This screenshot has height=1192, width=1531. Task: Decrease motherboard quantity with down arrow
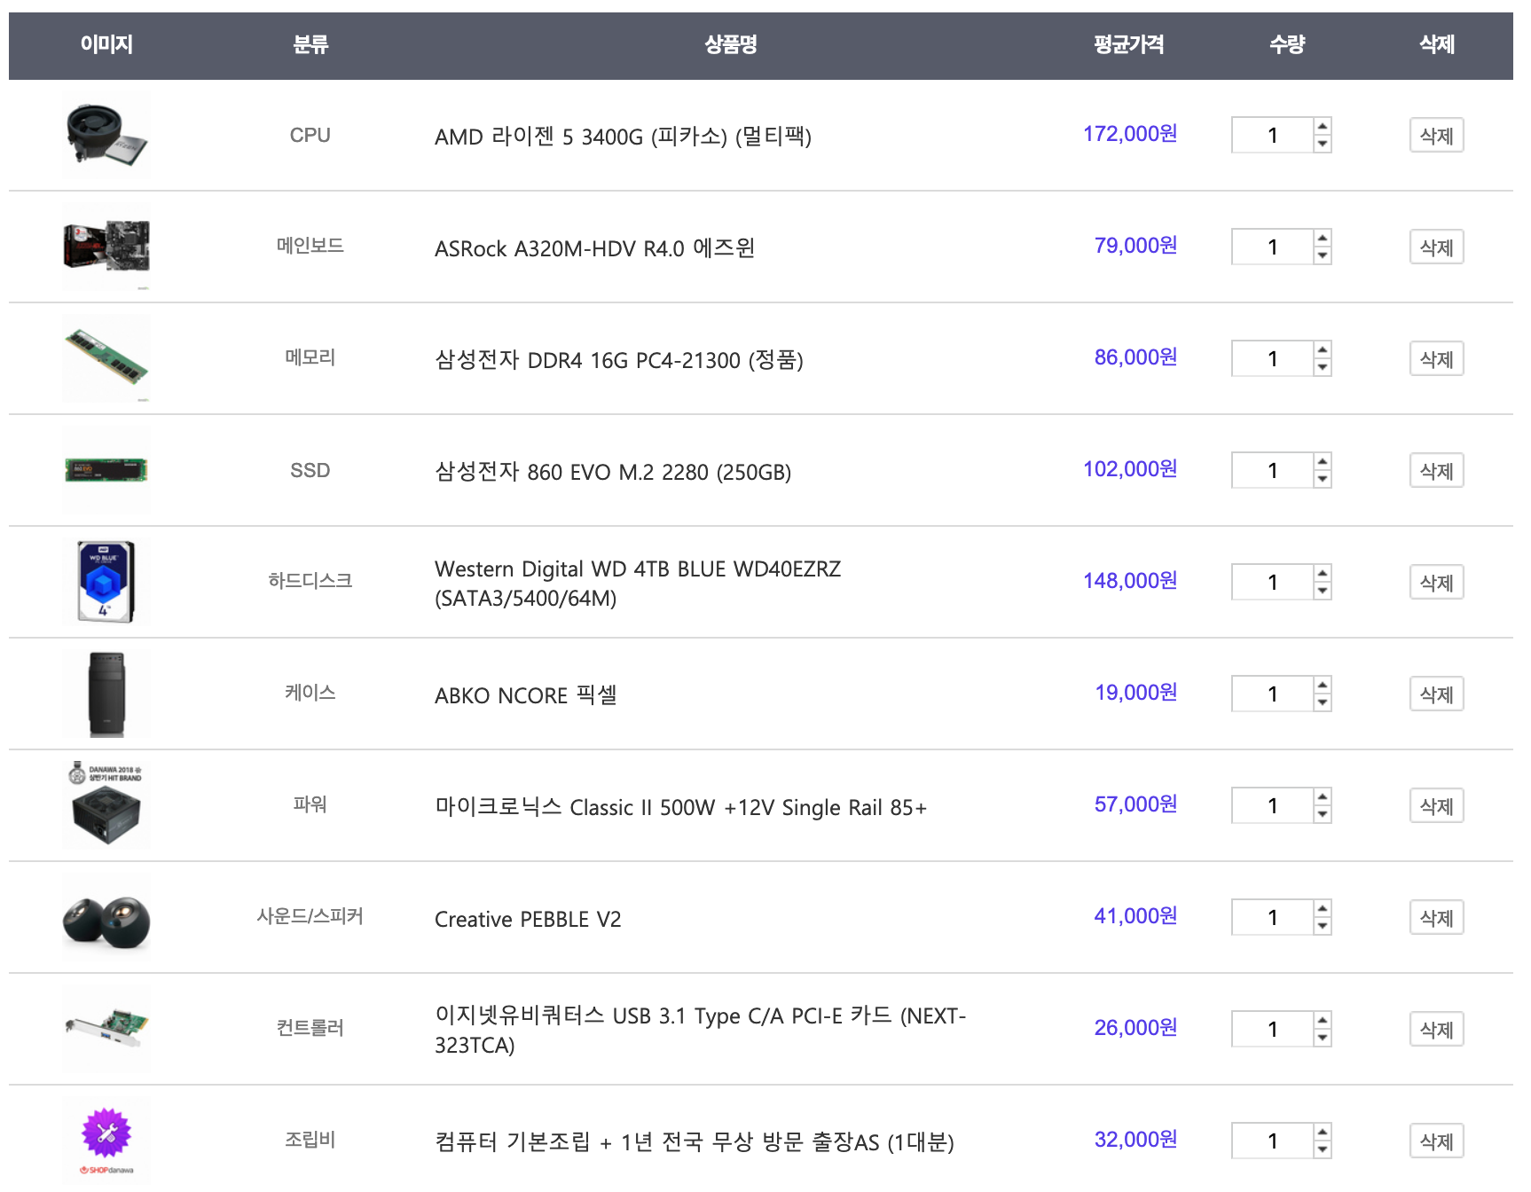point(1323,256)
